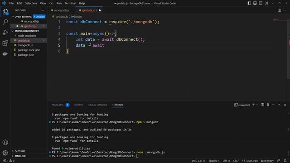Open package.json in the file tree
The height and width of the screenshot is (163, 290).
pos(26,55)
